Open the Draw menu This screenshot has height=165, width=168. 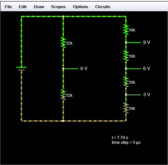click(x=39, y=7)
